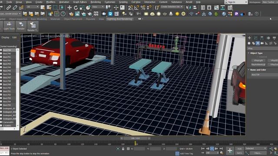Click the question mark help icon in toolbar
This screenshot has width=278, height=156.
tap(257, 14)
